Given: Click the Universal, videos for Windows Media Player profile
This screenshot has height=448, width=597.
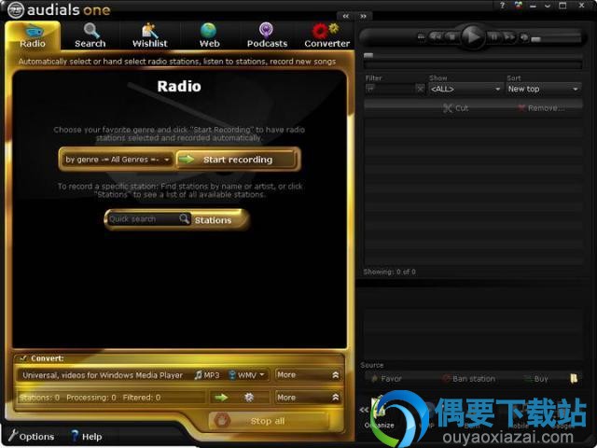Looking at the screenshot, I should click(x=103, y=375).
